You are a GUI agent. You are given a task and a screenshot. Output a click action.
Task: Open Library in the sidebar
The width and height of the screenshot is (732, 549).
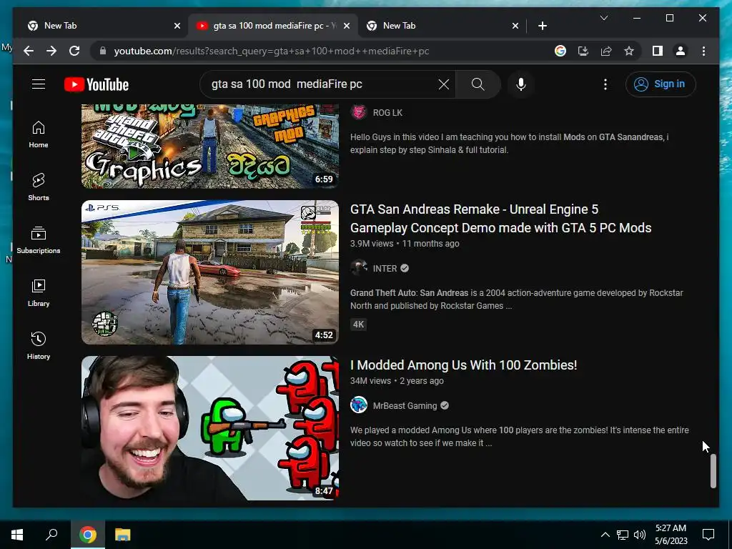pyautogui.click(x=39, y=292)
